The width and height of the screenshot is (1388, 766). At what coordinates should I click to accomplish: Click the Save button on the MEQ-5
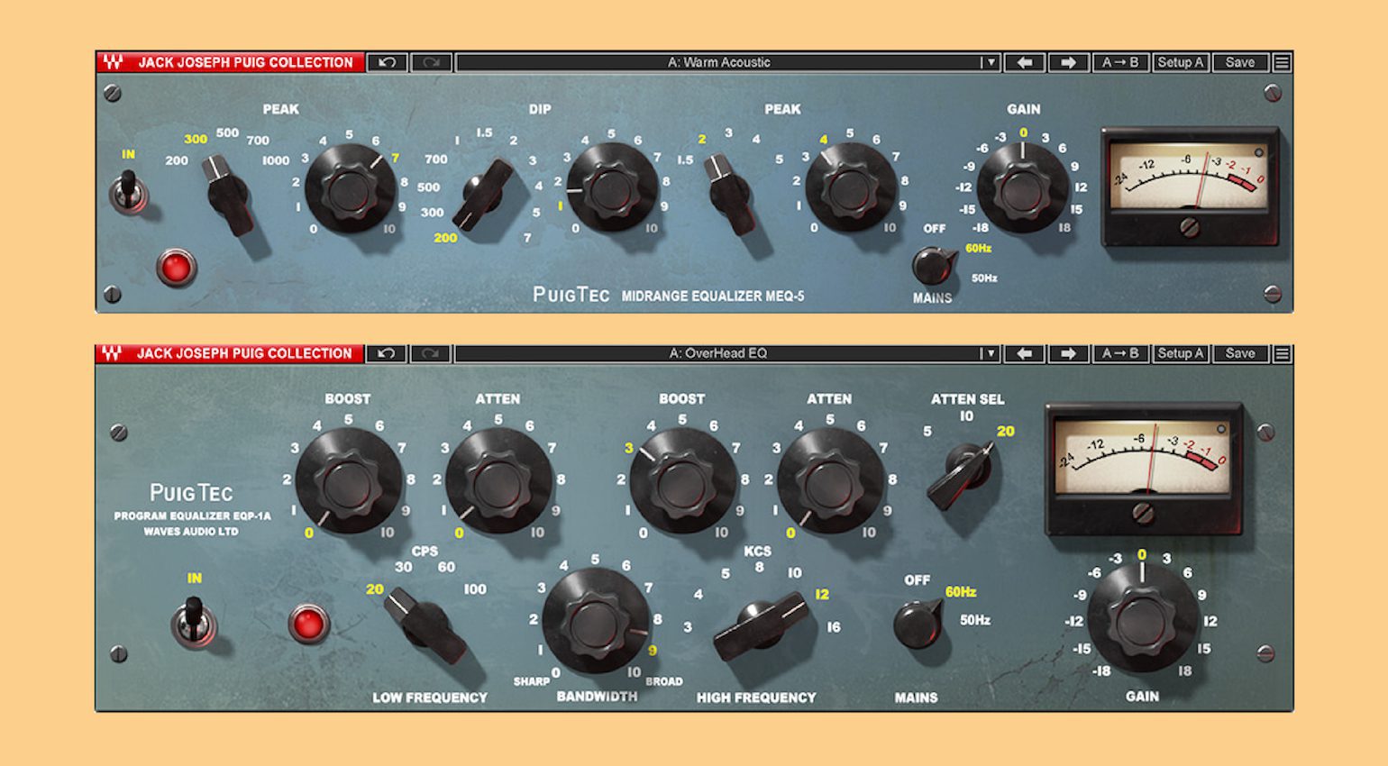tap(1241, 62)
